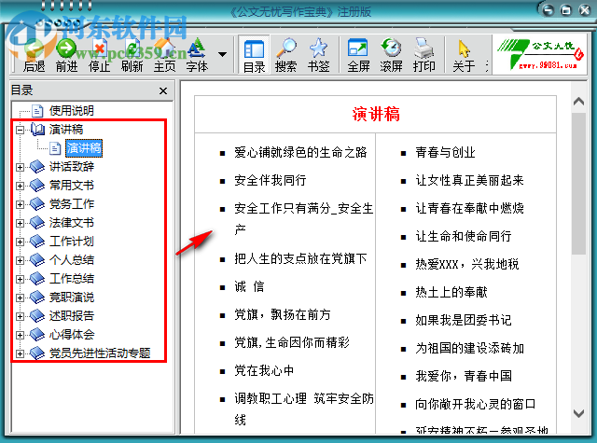597x443 pixels.
Task: Open the 关于 about dialog
Action: click(464, 56)
